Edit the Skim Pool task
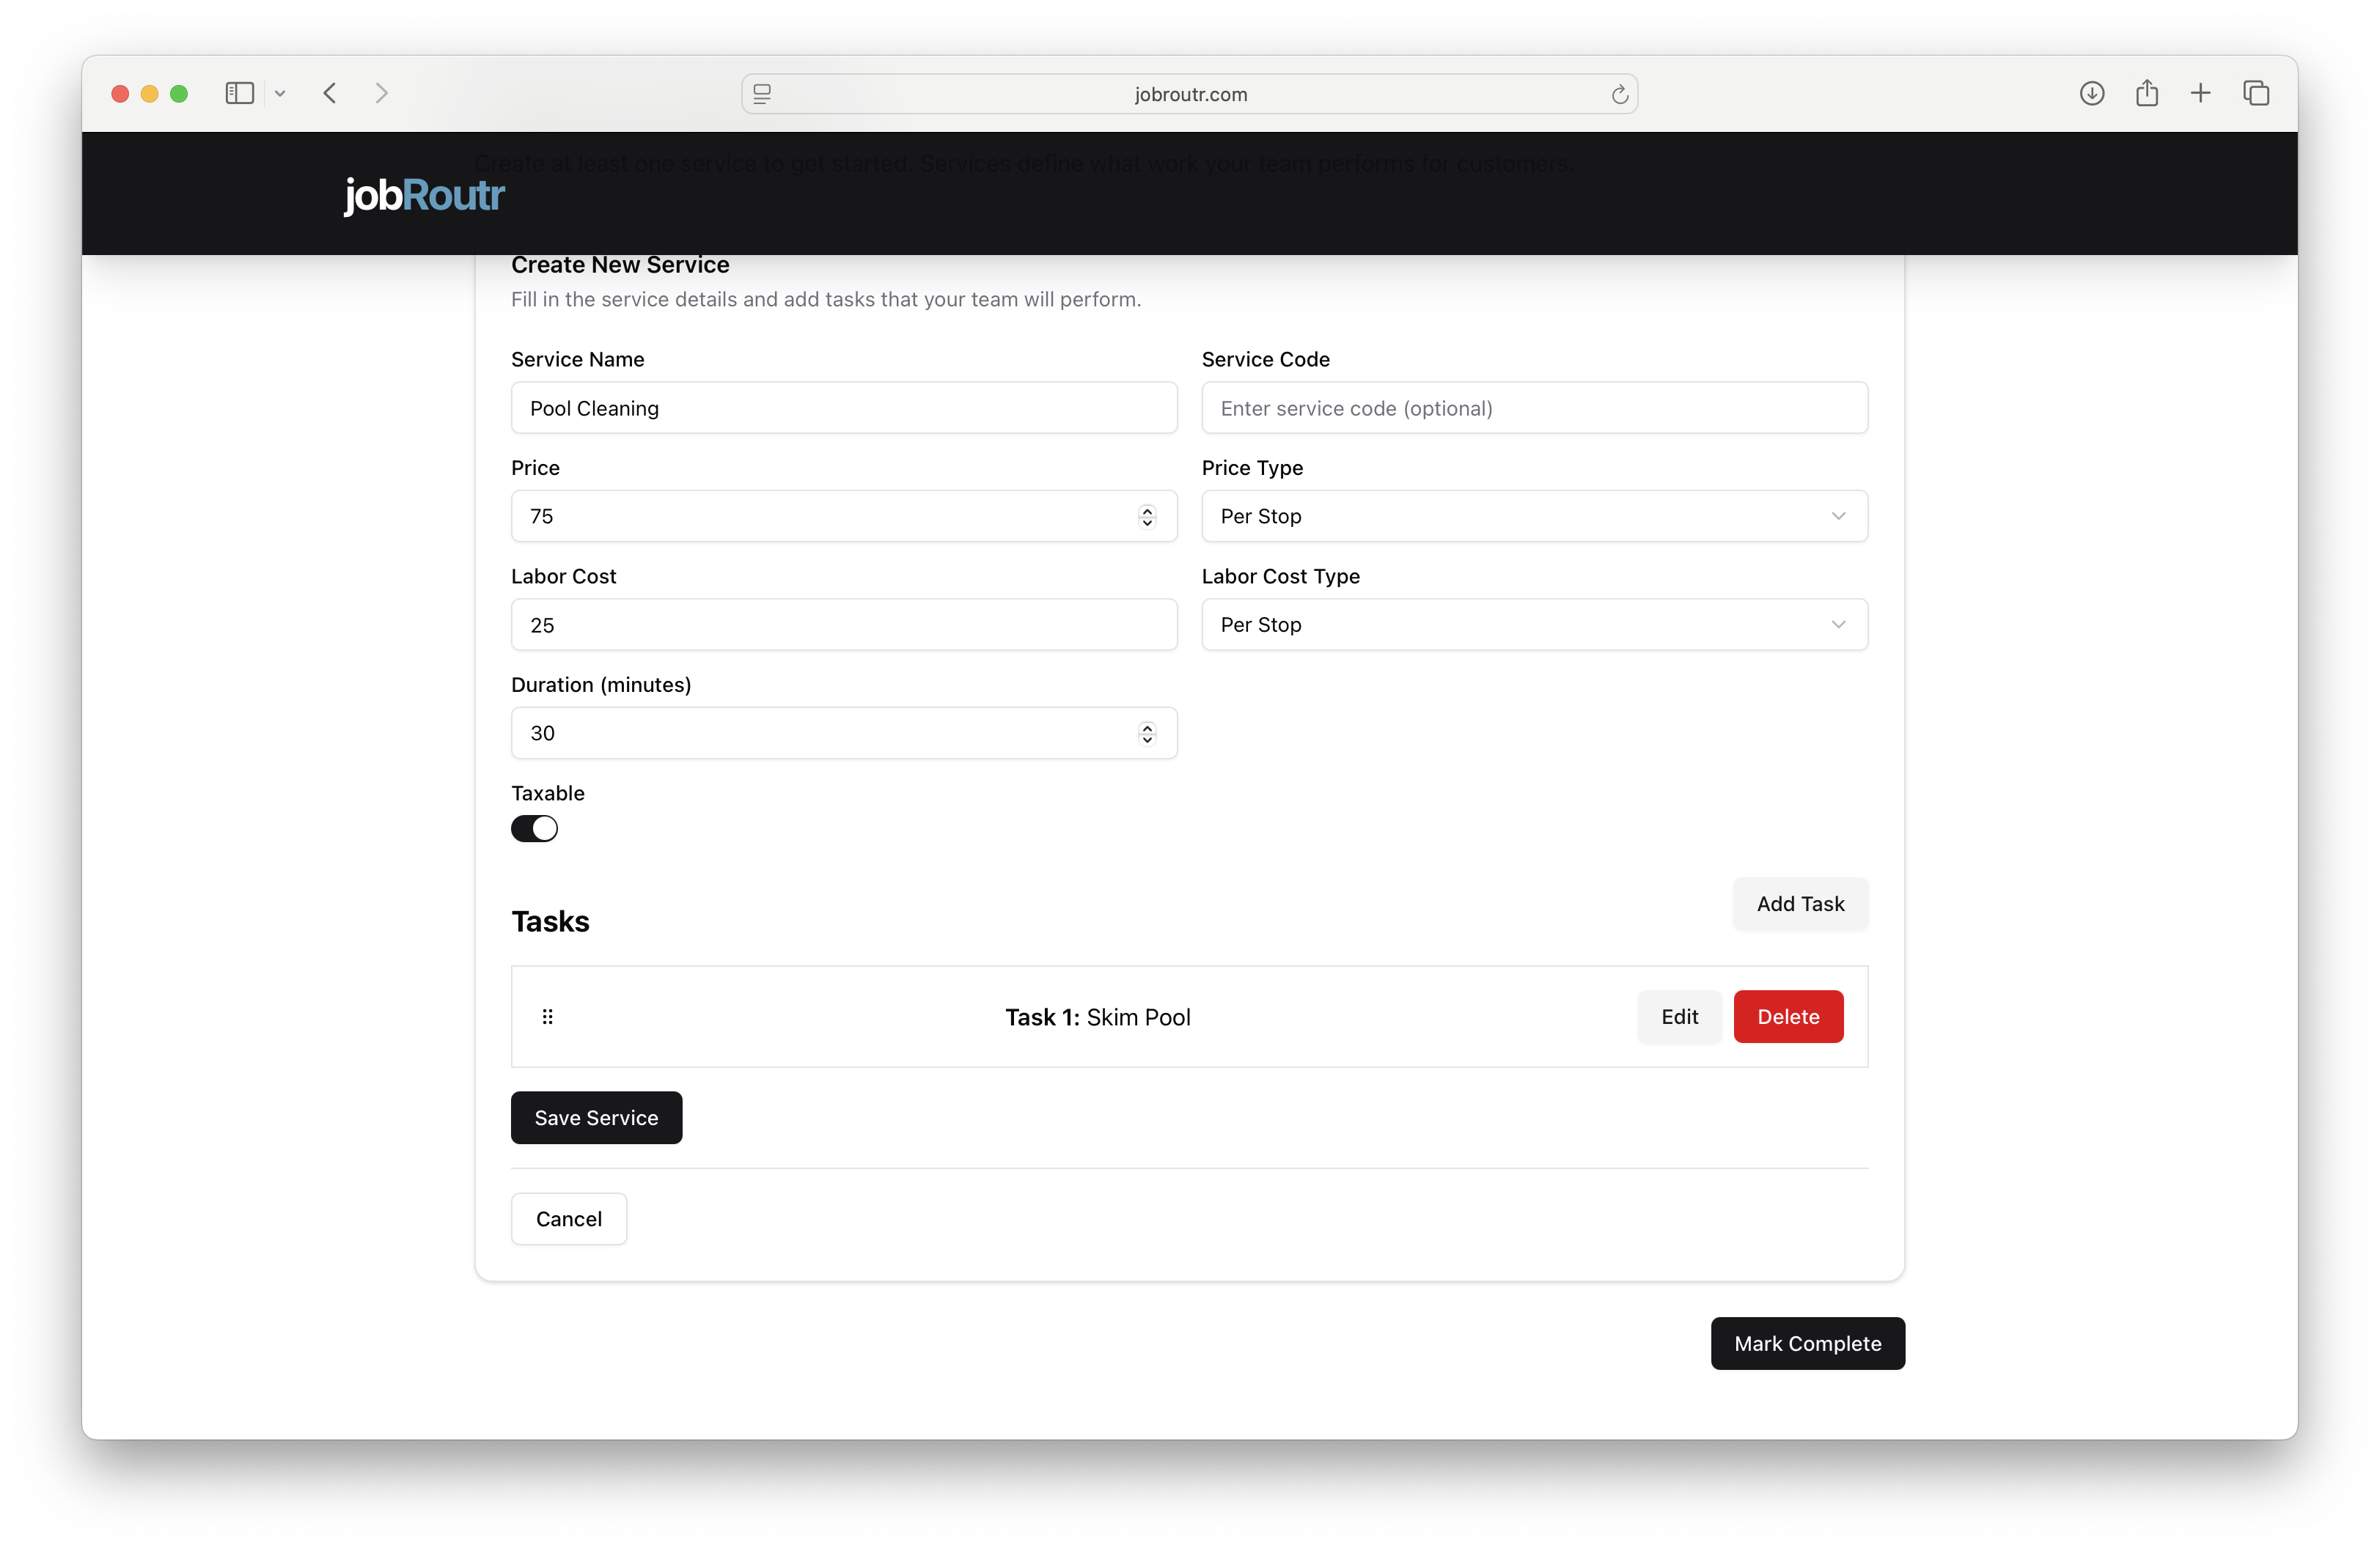This screenshot has width=2380, height=1548. 1679,1017
